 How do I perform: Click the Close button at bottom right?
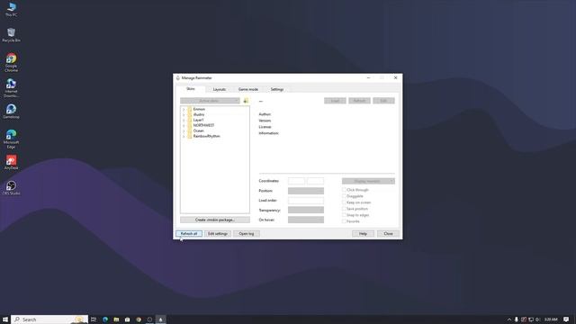tap(388, 234)
